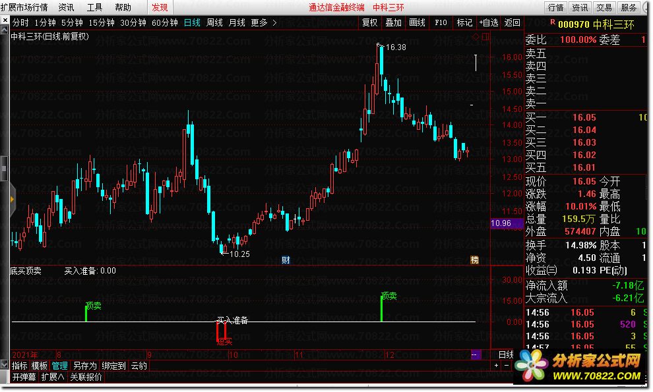Click the 云豹 button
Screen dimensions: 653x392
pos(139,366)
